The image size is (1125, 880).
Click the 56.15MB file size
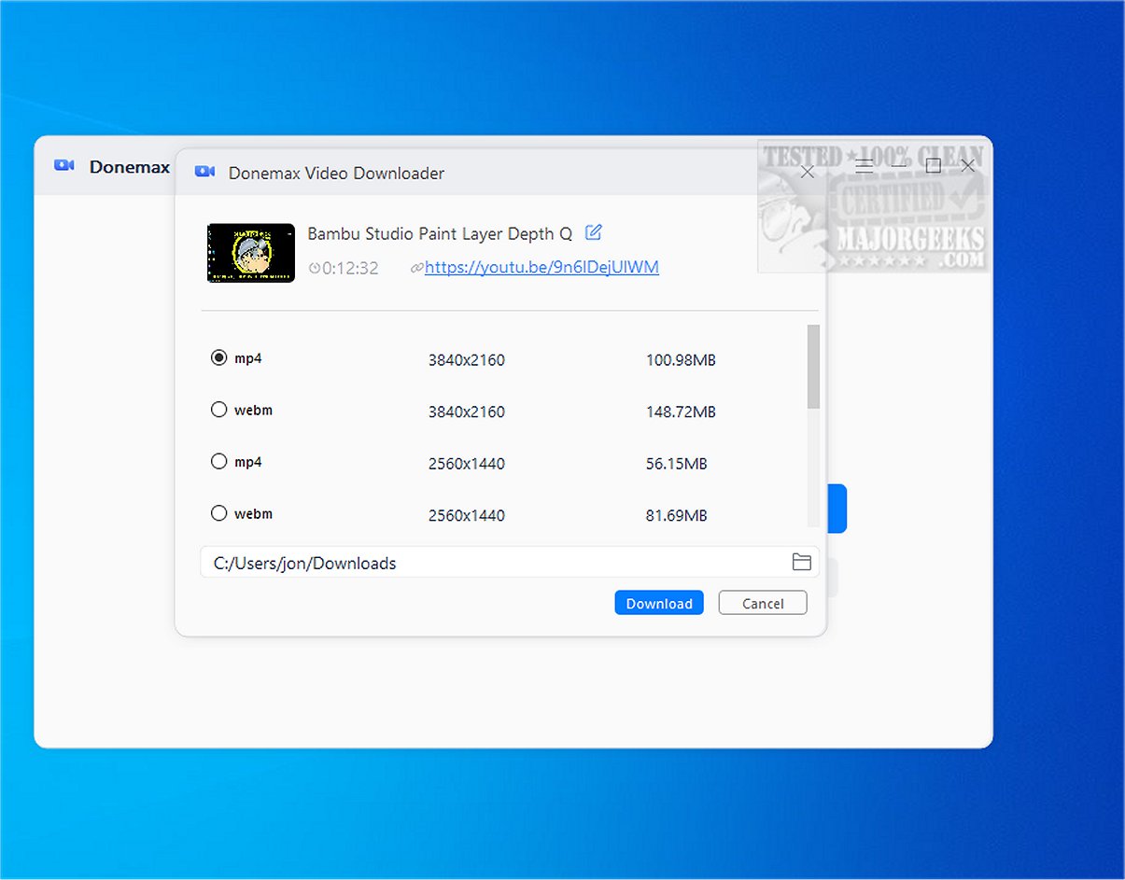[x=676, y=463]
